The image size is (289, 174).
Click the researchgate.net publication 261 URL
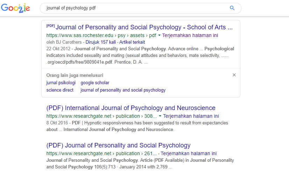(101, 154)
